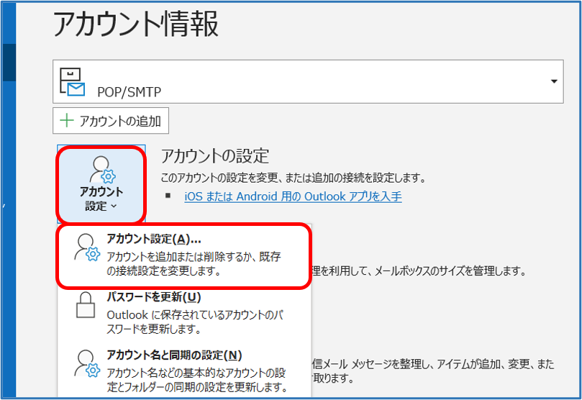Click the person-gear icon in アカウント設定 button

102,170
